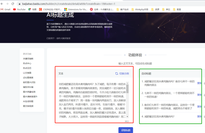This screenshot has height=133, width=205.
Task: Click the blue 获取标题 button
Action: [126, 130]
